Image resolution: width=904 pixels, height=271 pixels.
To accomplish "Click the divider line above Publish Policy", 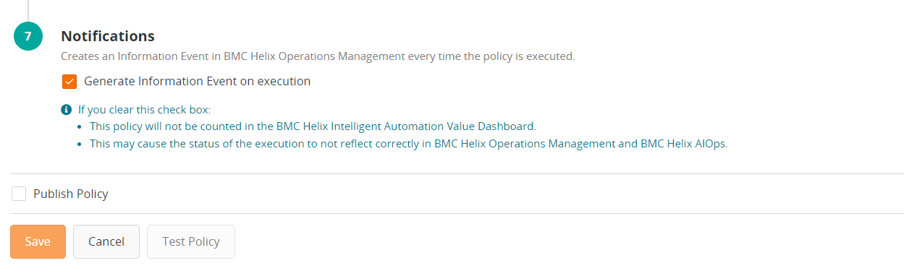I will [457, 173].
